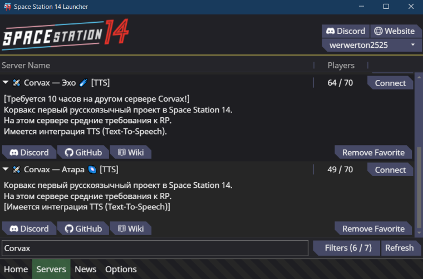
Task: Connect to Corvax Эхо server
Action: point(390,83)
